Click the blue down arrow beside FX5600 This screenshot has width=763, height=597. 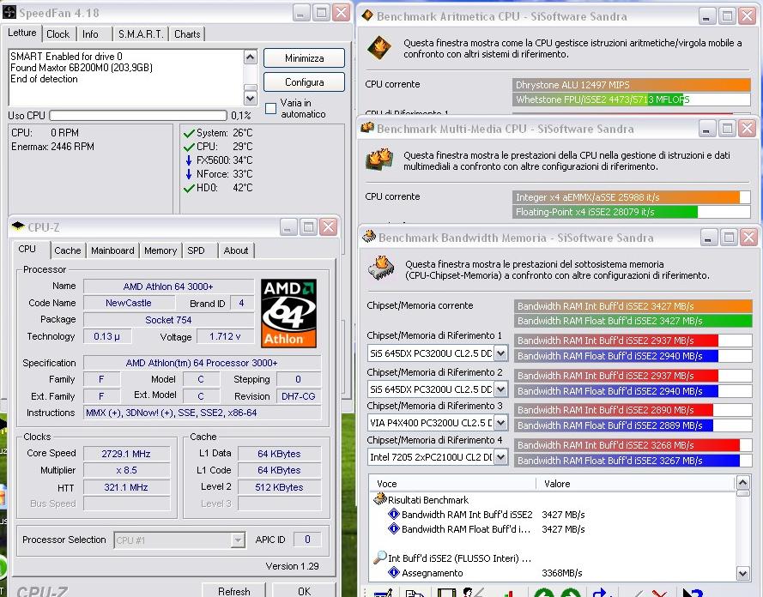189,160
